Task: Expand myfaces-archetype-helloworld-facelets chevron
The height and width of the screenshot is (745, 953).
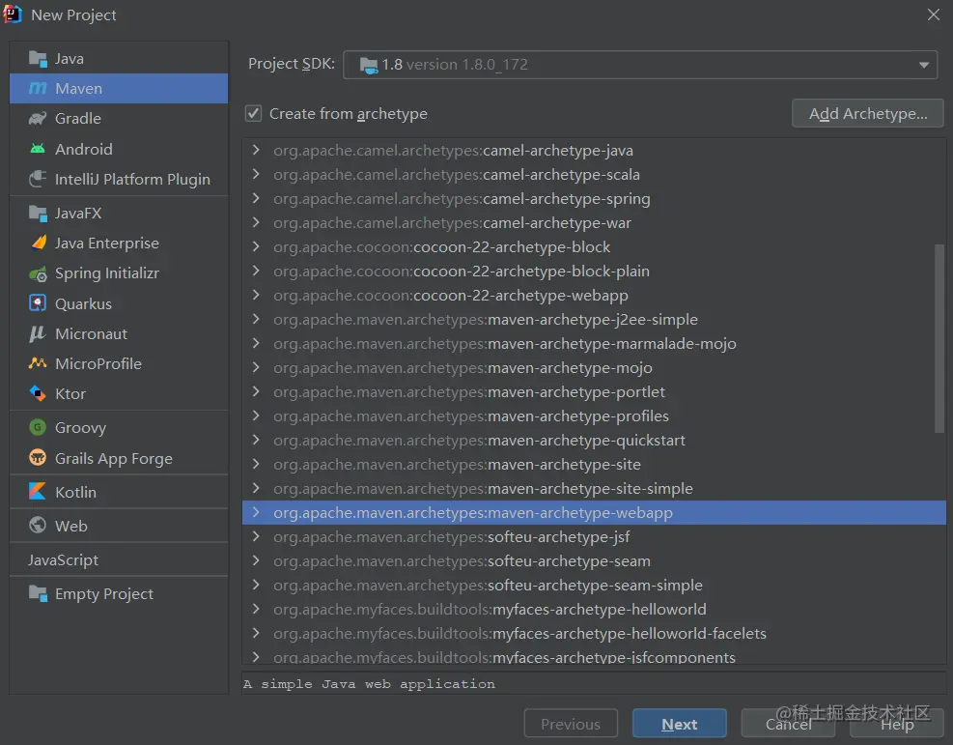Action: (256, 634)
